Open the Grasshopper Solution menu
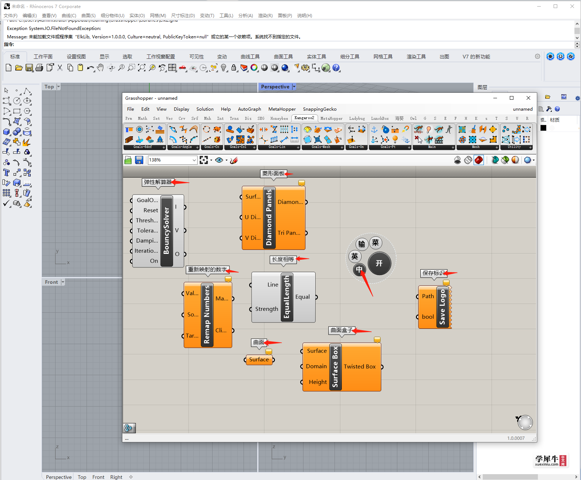Screen dimensions: 581x480 pyautogui.click(x=205, y=109)
